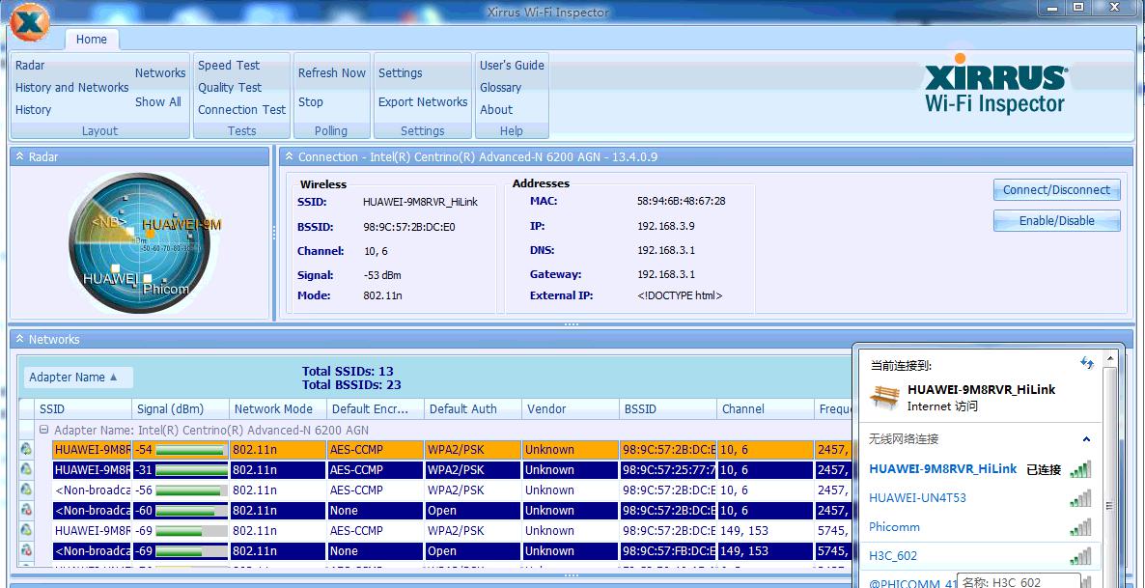Select History and Networks layout

(x=71, y=88)
